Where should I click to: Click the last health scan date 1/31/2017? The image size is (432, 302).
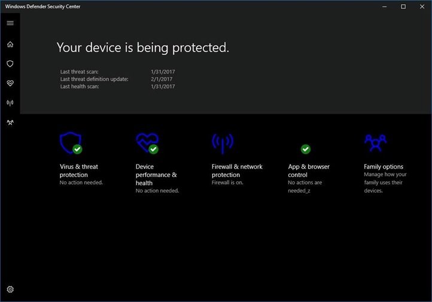click(163, 87)
